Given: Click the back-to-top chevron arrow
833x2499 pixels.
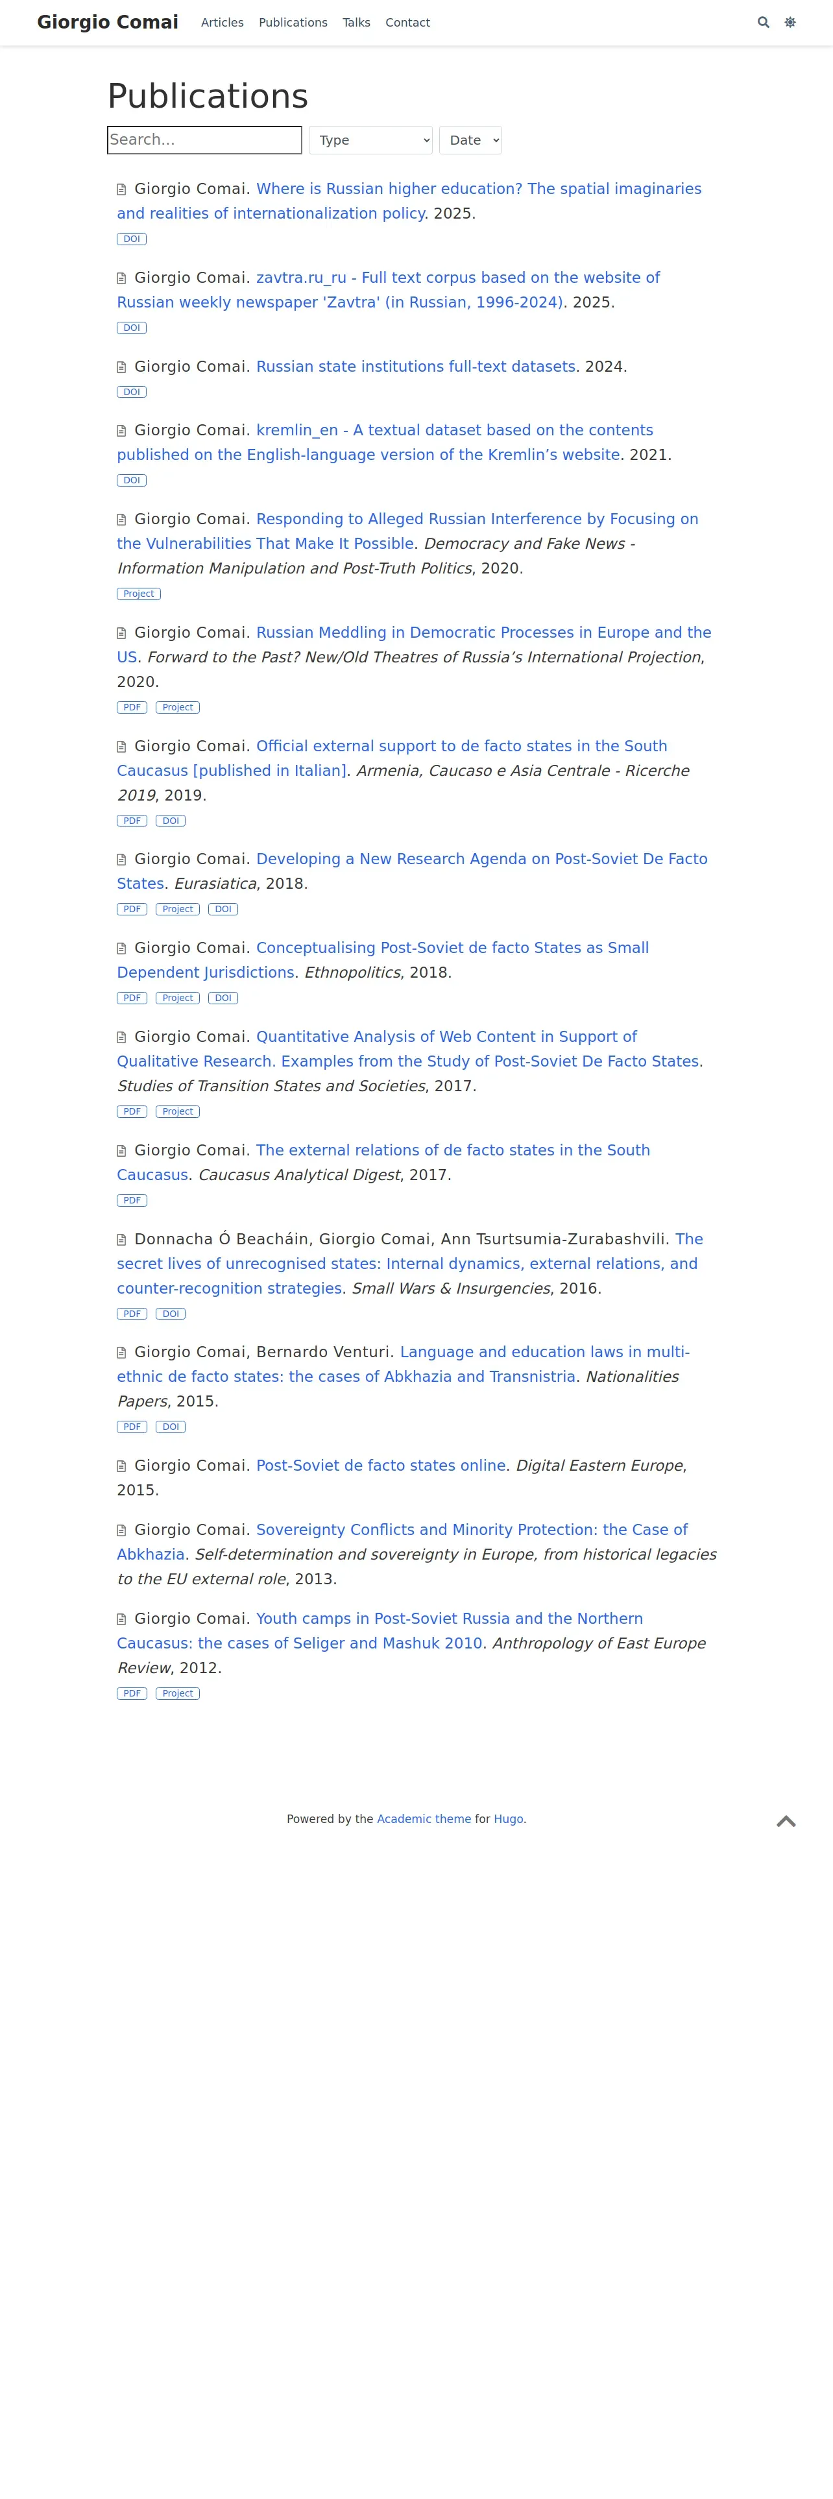Looking at the screenshot, I should point(786,1821).
